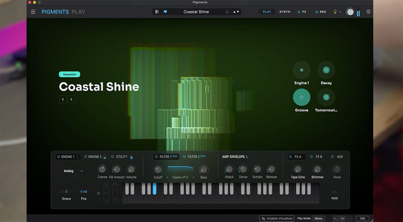Toggle the heart favorite on preset
403x222 pixels.
(165, 11)
